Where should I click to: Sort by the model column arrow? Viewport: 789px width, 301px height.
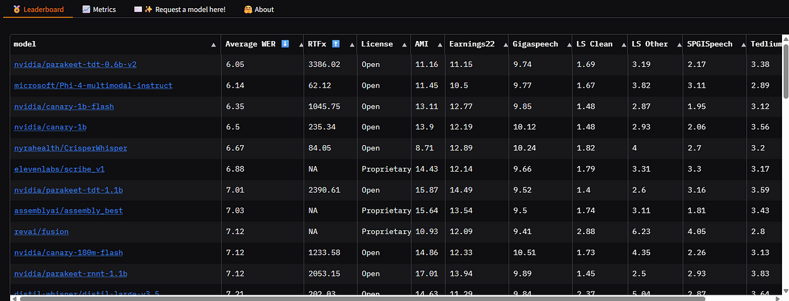pyautogui.click(x=214, y=44)
